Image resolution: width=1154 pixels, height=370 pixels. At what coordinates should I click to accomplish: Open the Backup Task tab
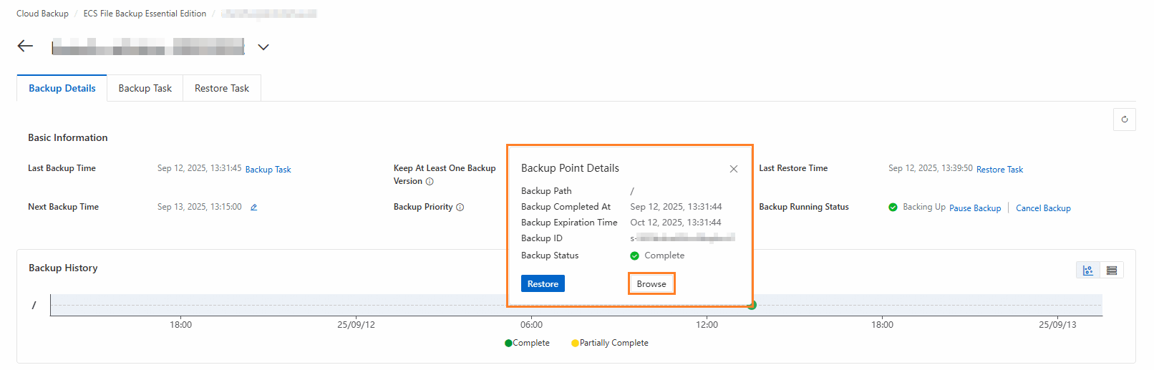(145, 89)
